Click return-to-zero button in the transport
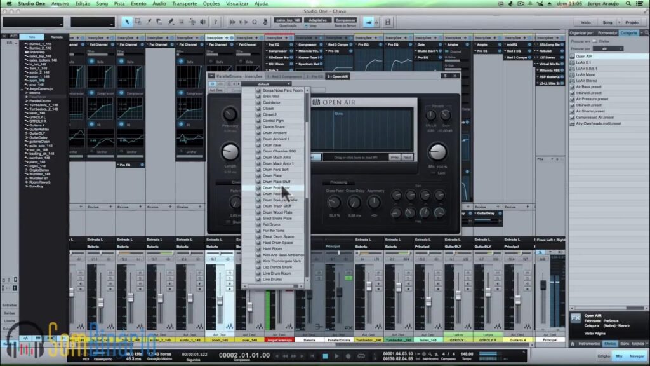The width and height of the screenshot is (650, 366). coord(313,356)
